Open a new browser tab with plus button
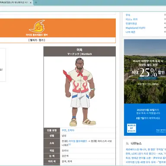 click(x=36, y=3)
